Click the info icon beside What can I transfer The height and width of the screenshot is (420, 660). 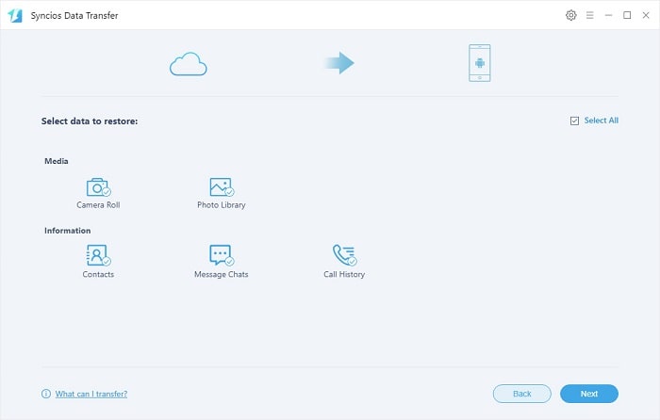click(46, 394)
